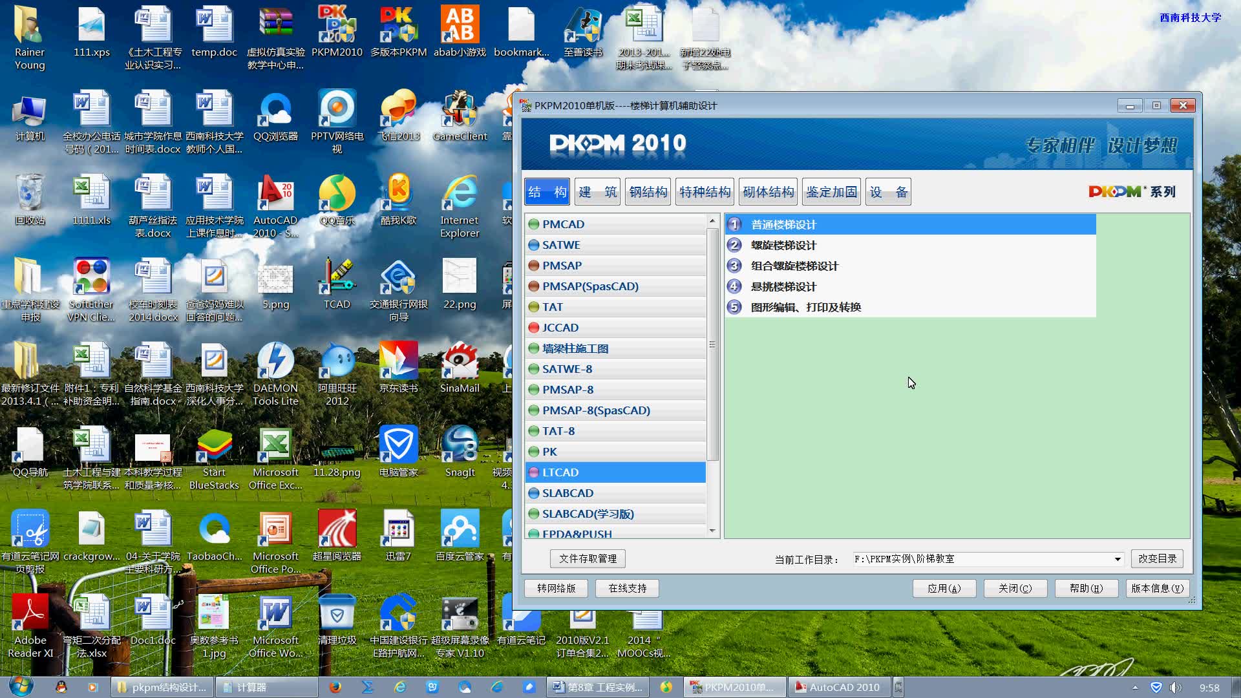Select the JCCAD module entry
Image resolution: width=1241 pixels, height=698 pixels.
coord(560,328)
